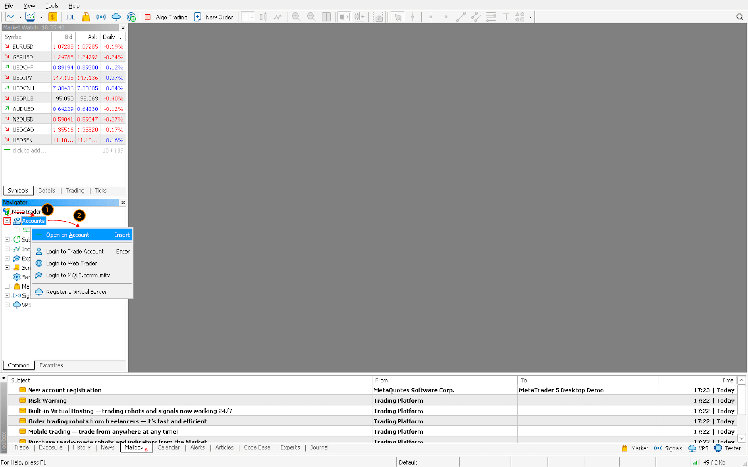
Task: Open the search magnifier icon
Action: point(740,17)
